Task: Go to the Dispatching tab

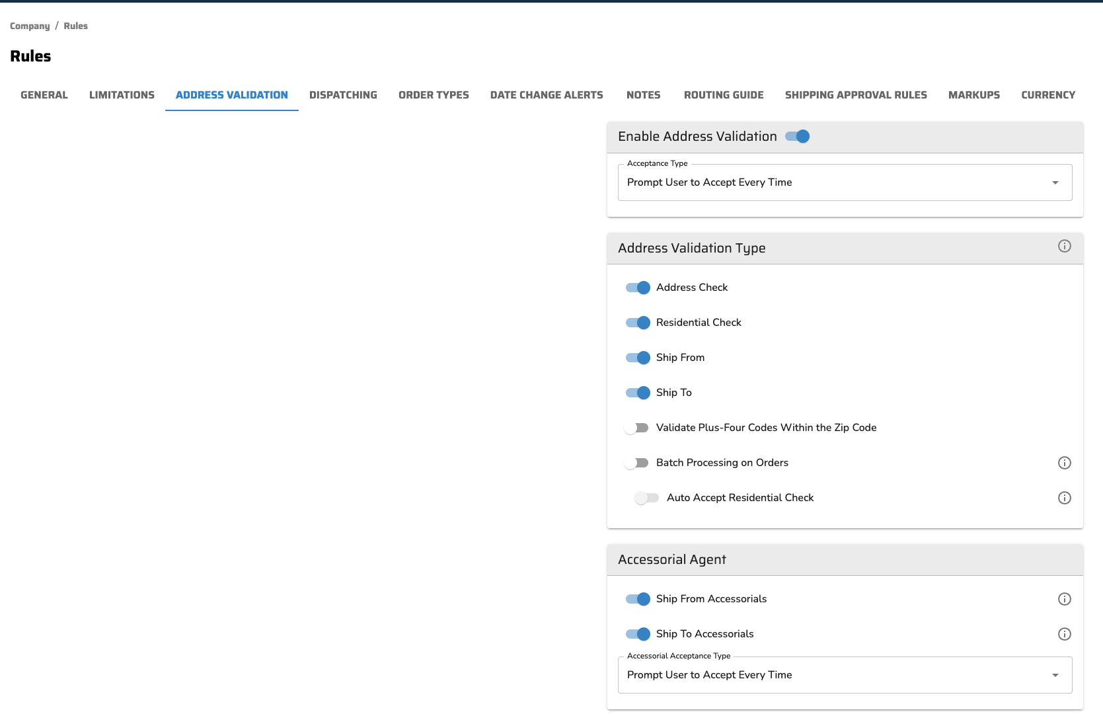Action: [x=343, y=95]
